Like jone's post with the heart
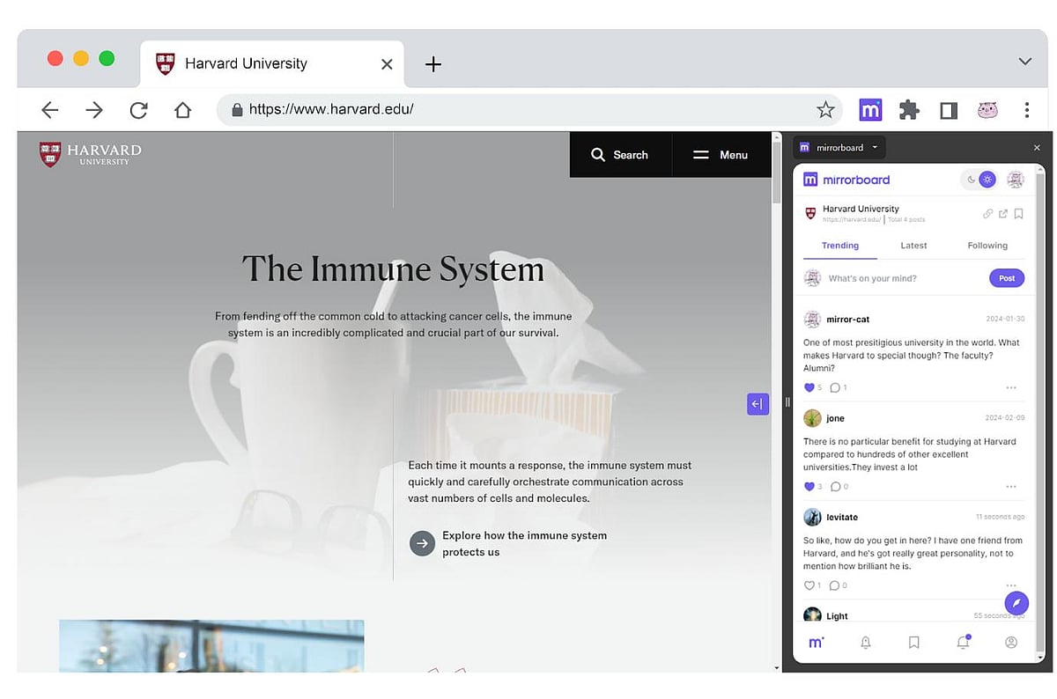 pos(809,486)
